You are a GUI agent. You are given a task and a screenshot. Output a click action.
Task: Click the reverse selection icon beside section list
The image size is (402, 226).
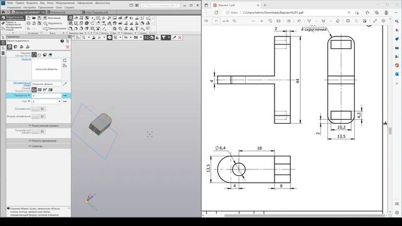click(x=65, y=60)
